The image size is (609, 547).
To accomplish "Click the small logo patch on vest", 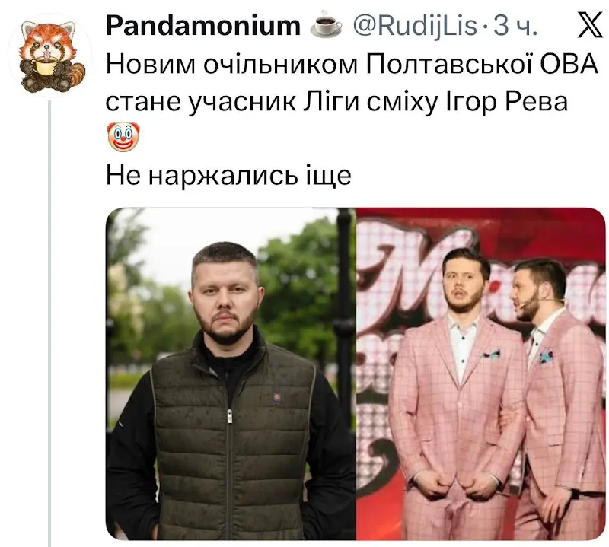I will (x=277, y=397).
